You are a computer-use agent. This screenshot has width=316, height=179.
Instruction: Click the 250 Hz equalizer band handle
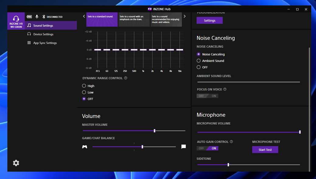125,50
